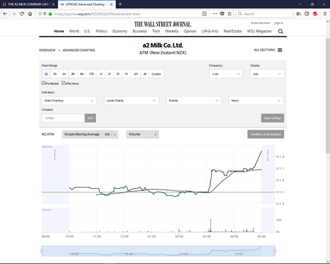Grab the left handle of range navigator

(x=42, y=251)
